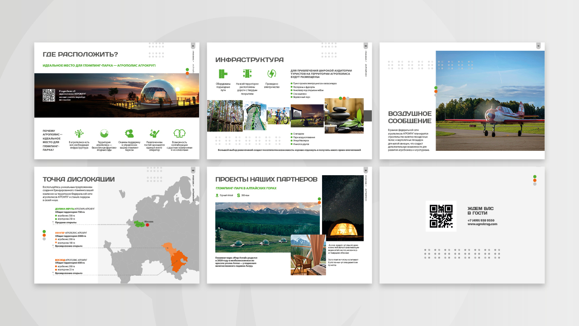Click the green S area icon beside «300 кв.м»
Screen dimensions: 579x326
[x=238, y=196]
